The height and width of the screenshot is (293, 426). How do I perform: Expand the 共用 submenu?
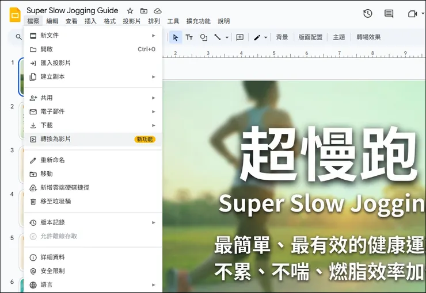click(93, 98)
